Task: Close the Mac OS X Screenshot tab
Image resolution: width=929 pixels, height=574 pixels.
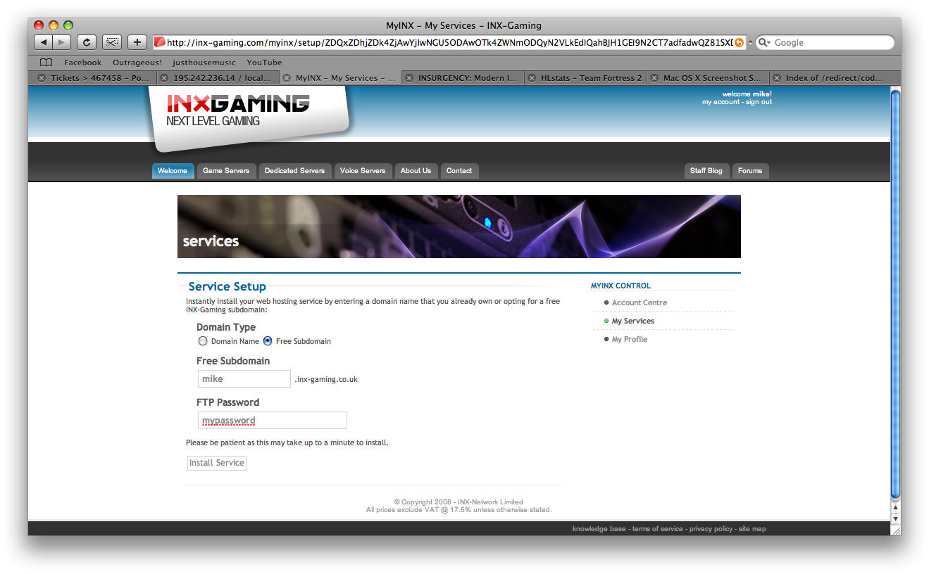Action: (x=654, y=78)
